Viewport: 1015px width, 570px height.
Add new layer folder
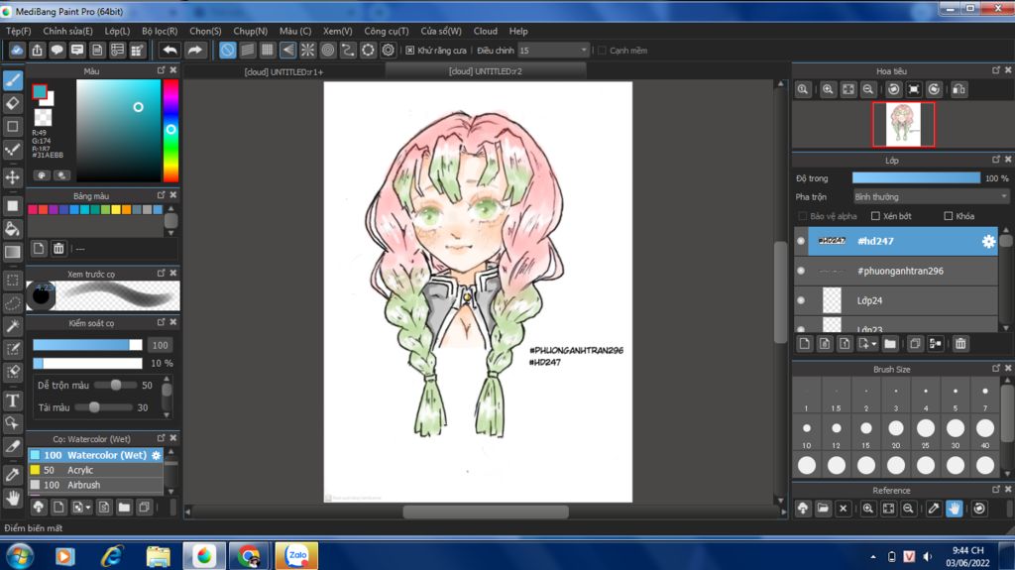890,344
